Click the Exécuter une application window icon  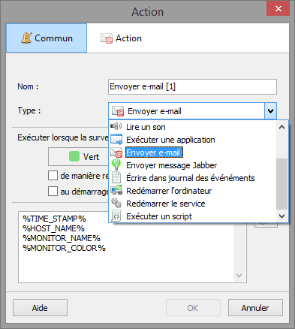coord(116,139)
